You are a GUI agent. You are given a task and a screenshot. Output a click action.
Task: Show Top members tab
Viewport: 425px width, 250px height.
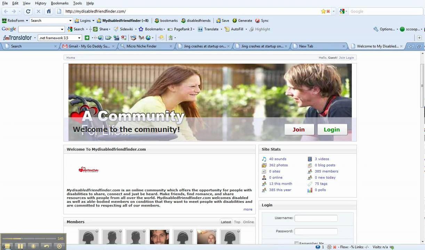[237, 222]
